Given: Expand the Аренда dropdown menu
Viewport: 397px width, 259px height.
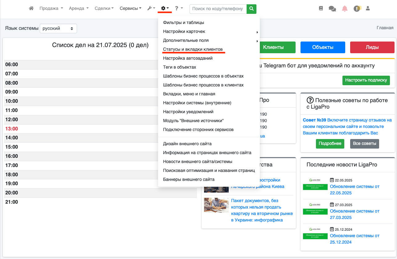Looking at the screenshot, I should [79, 9].
